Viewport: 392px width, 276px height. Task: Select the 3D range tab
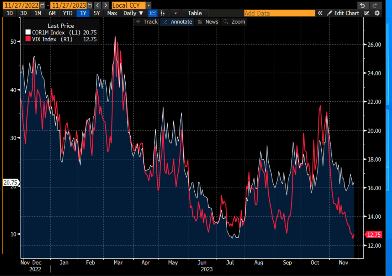[24, 13]
